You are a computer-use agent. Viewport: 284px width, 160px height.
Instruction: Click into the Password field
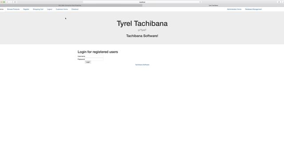[x=94, y=59]
